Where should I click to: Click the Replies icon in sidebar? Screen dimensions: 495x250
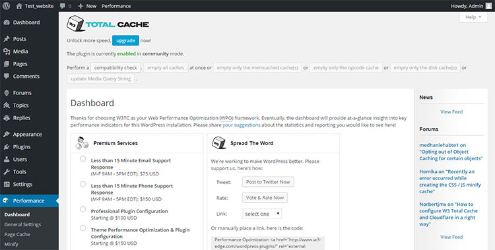click(x=7, y=118)
